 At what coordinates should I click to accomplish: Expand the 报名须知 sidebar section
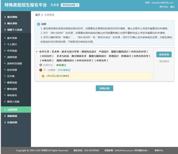(16, 17)
